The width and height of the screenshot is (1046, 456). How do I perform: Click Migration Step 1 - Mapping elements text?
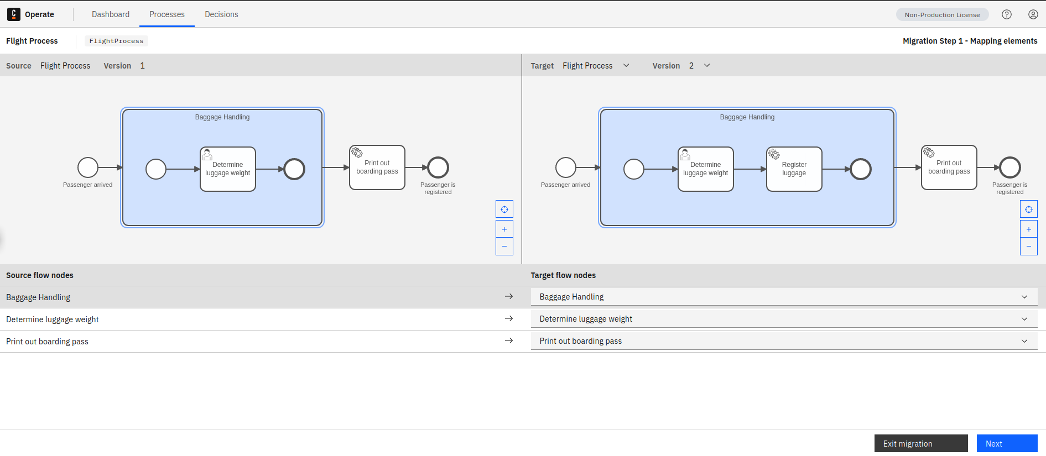tap(970, 41)
